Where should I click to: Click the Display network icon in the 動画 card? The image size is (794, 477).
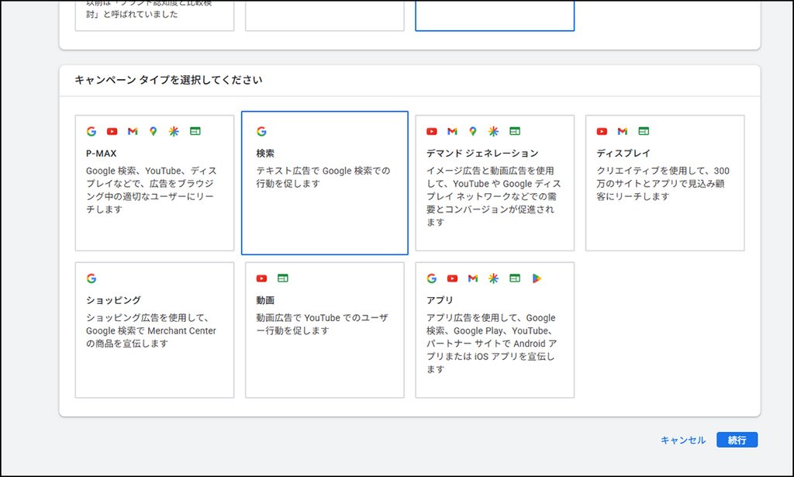coord(282,278)
